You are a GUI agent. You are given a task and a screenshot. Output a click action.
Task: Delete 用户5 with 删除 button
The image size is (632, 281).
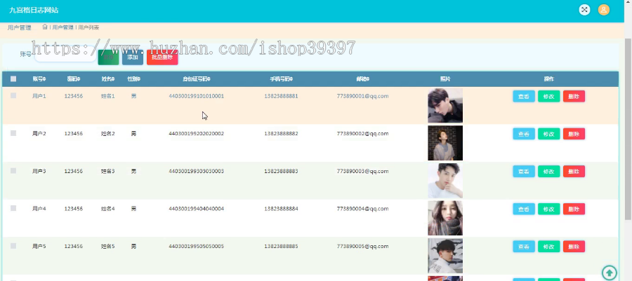coord(574,247)
